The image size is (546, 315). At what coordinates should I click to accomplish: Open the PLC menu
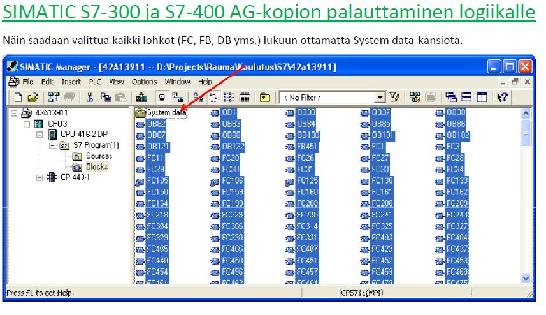pyautogui.click(x=95, y=82)
